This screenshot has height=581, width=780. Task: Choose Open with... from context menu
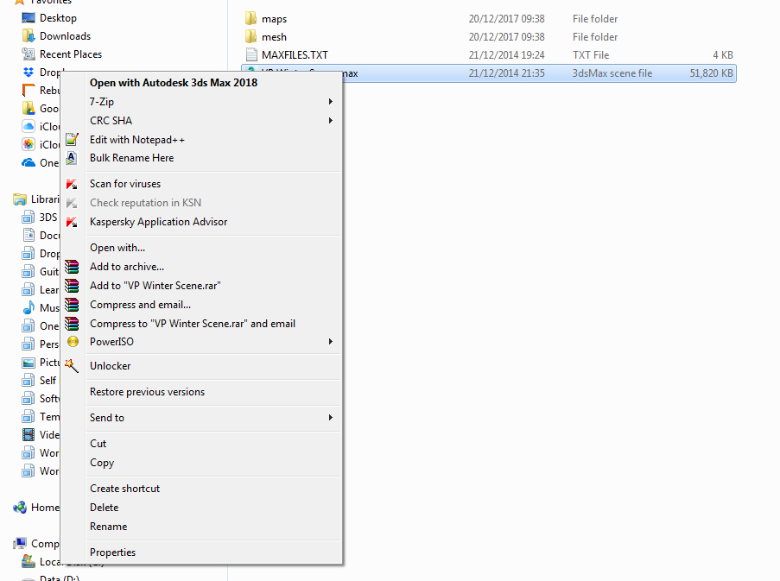pos(117,248)
